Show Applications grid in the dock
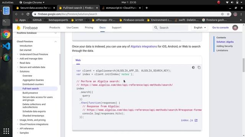This screenshot has width=245, height=137. [x=6, y=131]
